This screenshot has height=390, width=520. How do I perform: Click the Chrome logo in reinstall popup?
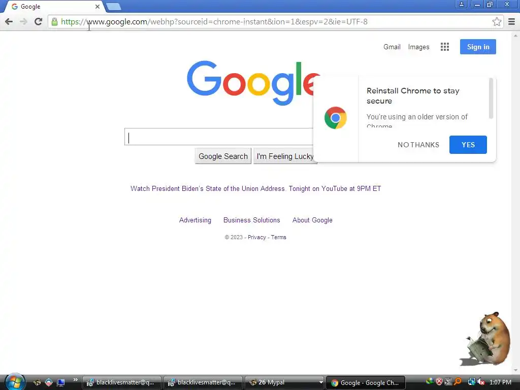[335, 118]
